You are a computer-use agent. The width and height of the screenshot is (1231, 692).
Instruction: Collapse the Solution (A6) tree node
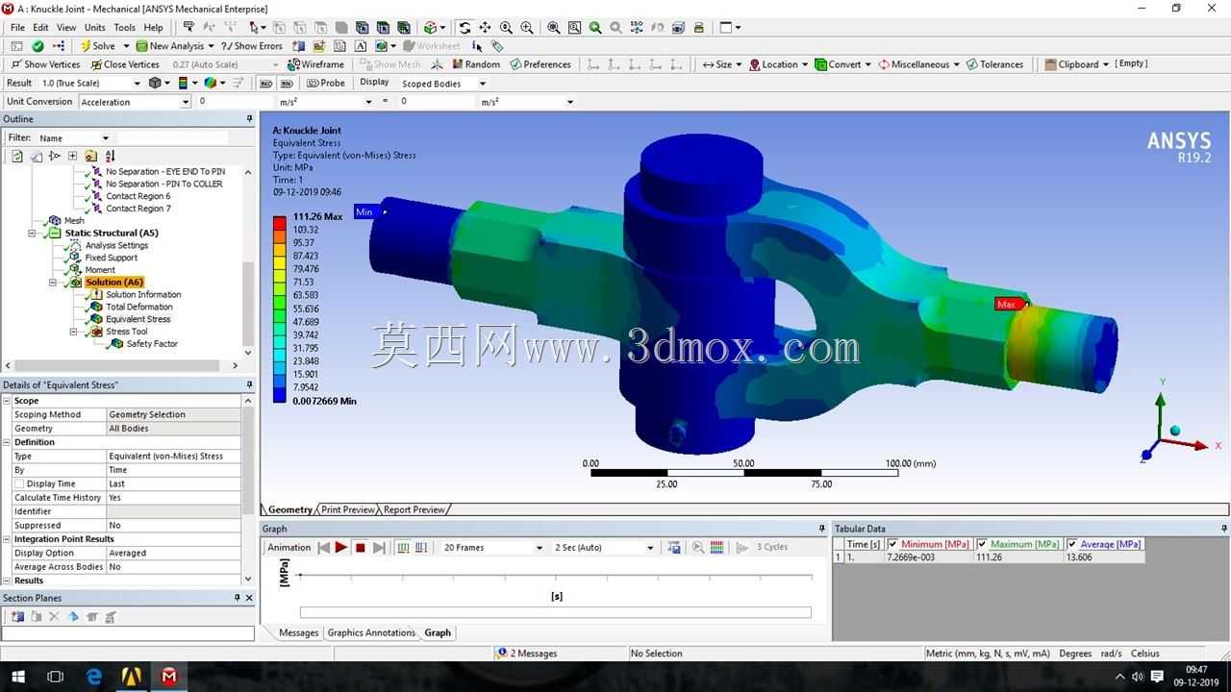tap(54, 283)
